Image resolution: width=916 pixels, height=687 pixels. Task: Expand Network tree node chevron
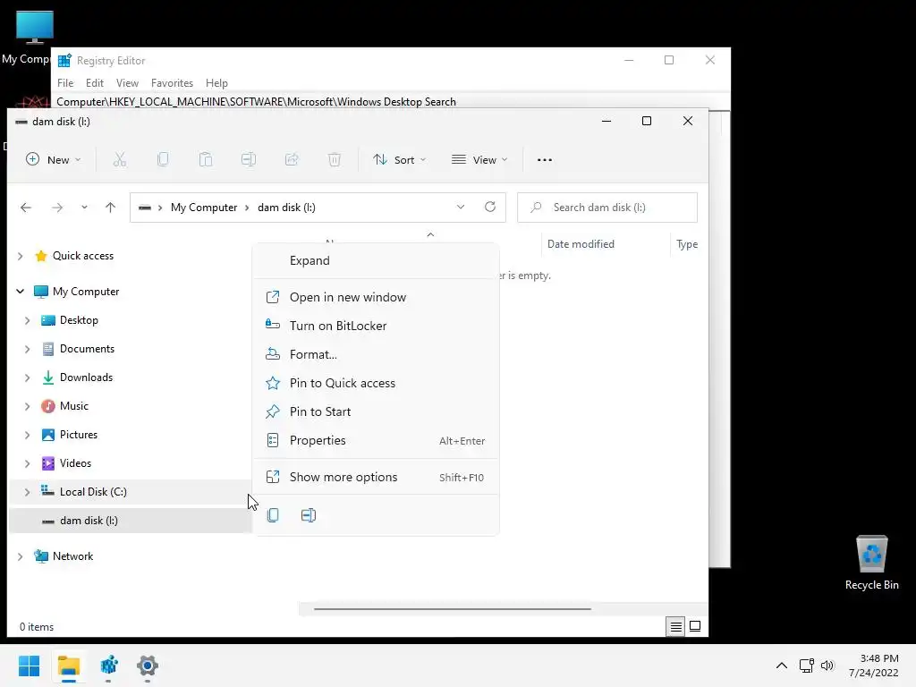[x=20, y=556]
